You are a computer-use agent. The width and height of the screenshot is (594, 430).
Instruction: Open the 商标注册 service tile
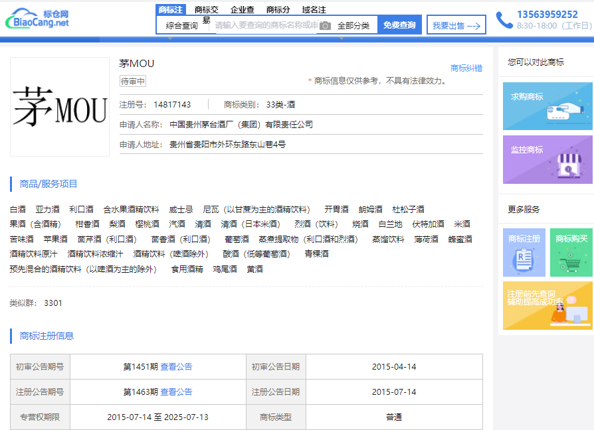524,252
